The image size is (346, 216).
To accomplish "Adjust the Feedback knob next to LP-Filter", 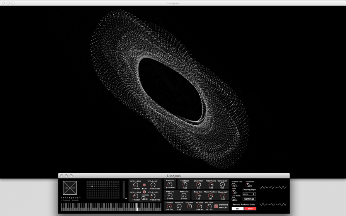I will [x=179, y=206].
